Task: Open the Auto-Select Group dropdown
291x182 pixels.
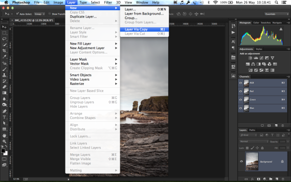Action: (40, 14)
